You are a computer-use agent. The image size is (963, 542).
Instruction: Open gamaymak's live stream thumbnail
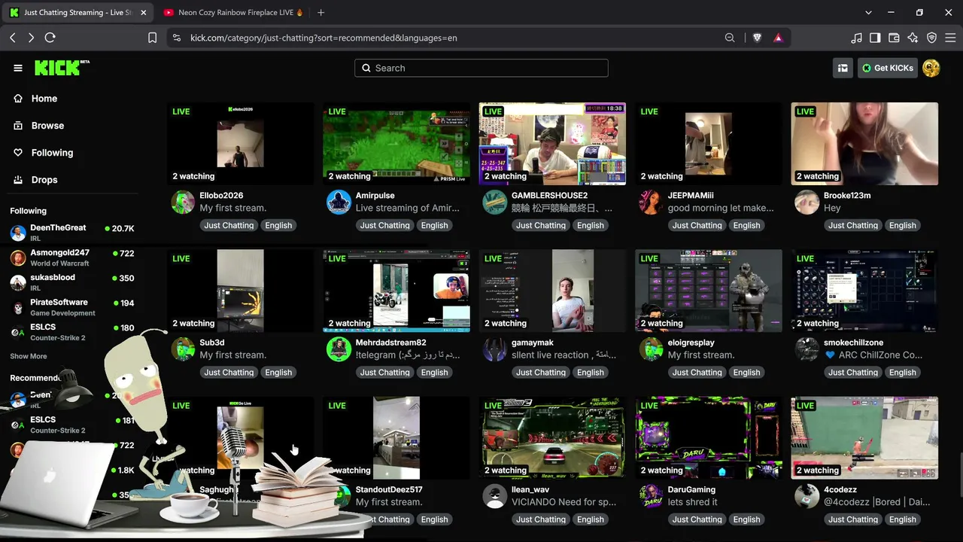coord(552,291)
